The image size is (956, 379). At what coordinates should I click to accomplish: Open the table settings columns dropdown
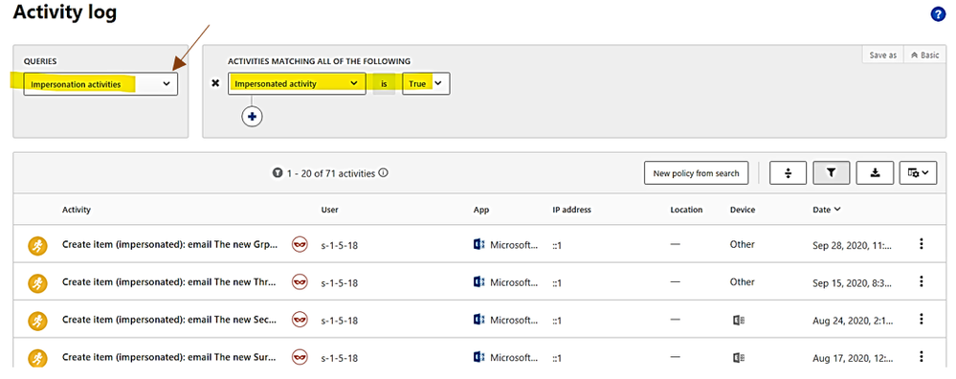[918, 173]
